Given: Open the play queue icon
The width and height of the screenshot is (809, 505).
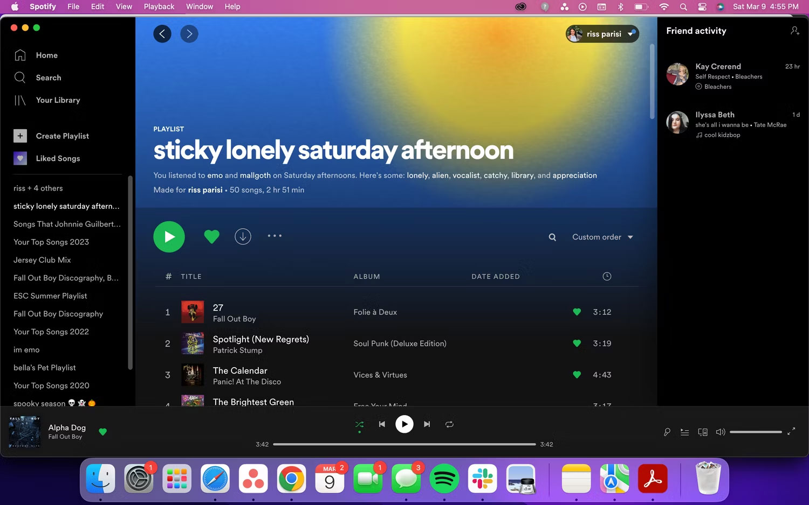Looking at the screenshot, I should [x=684, y=432].
